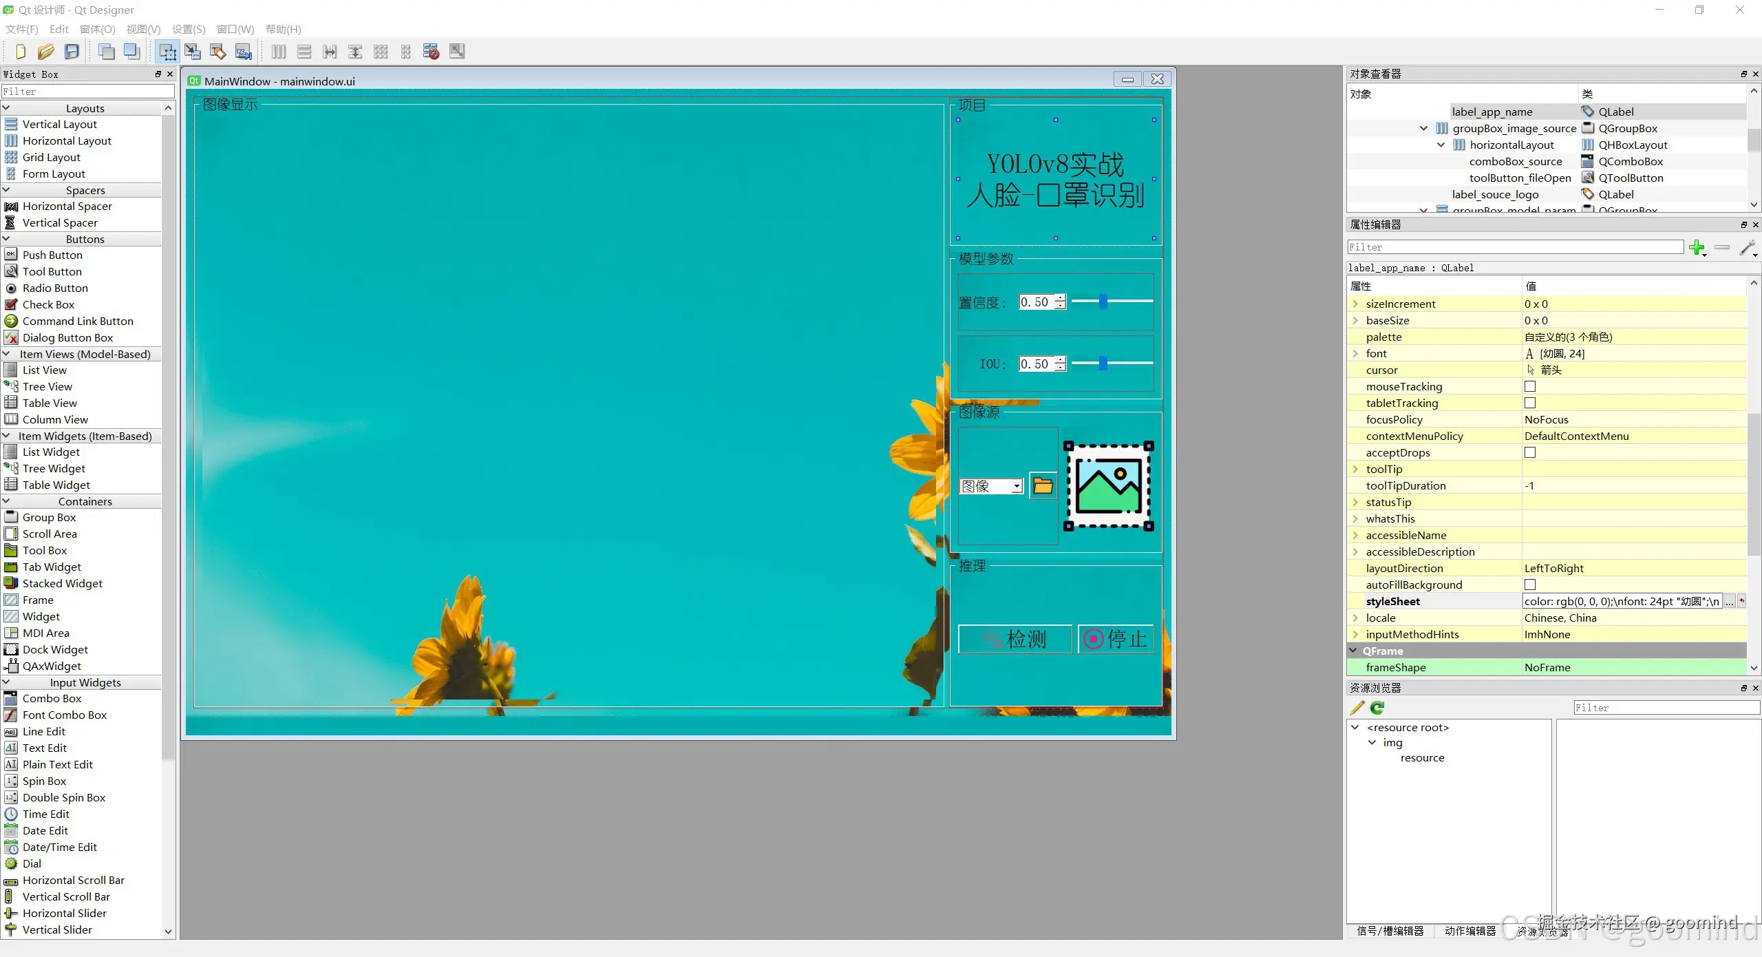Screen dimensions: 1762x957
Task: Click the Open file folder icon
Action: click(x=45, y=52)
